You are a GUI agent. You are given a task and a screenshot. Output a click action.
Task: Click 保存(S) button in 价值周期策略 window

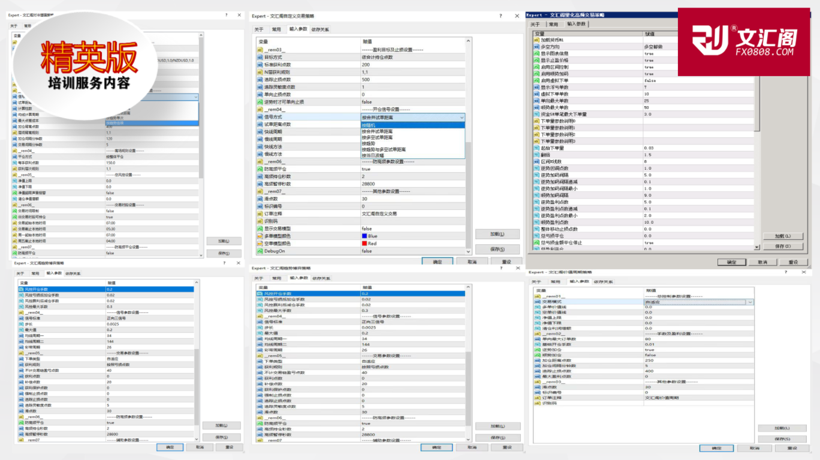click(x=782, y=439)
